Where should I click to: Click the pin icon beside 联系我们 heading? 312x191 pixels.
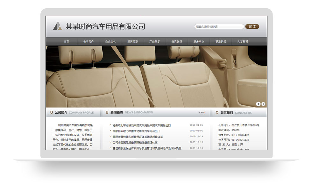point(217,113)
